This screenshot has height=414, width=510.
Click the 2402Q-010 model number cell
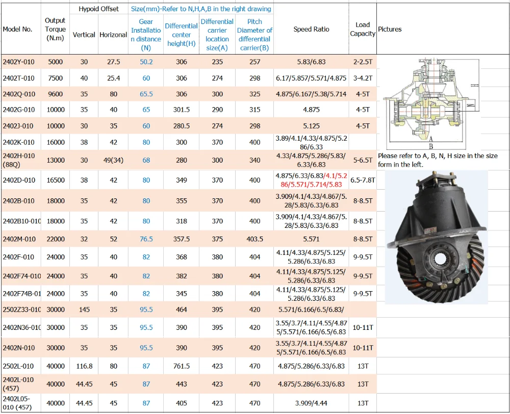coord(19,94)
